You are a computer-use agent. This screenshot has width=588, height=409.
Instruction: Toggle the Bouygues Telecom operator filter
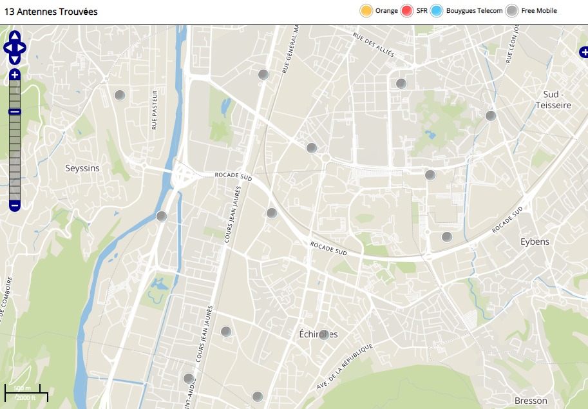(x=437, y=11)
